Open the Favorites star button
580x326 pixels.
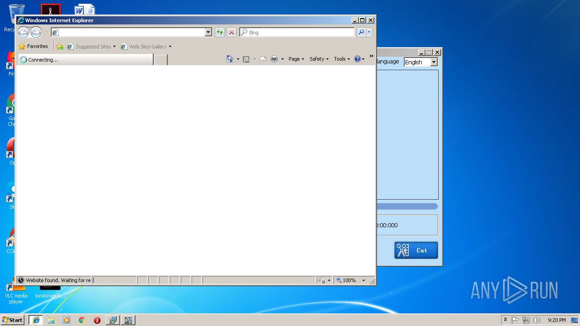point(34,46)
